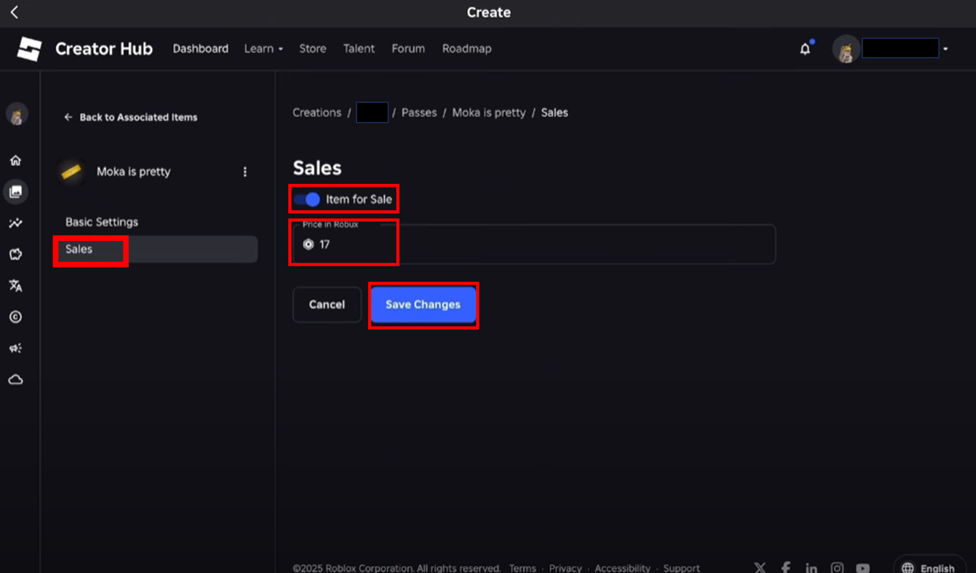Open the Monetization piggy bank icon
Screen dimensions: 976x573
(16, 254)
